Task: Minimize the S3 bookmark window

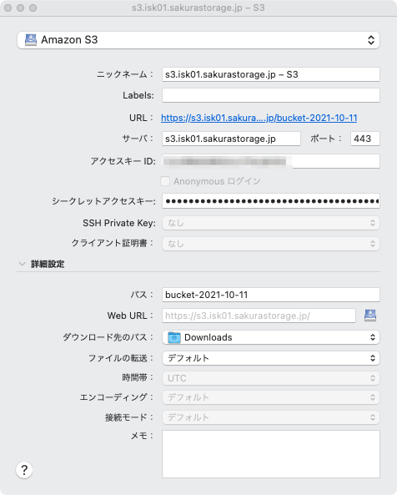Action: 21,8
